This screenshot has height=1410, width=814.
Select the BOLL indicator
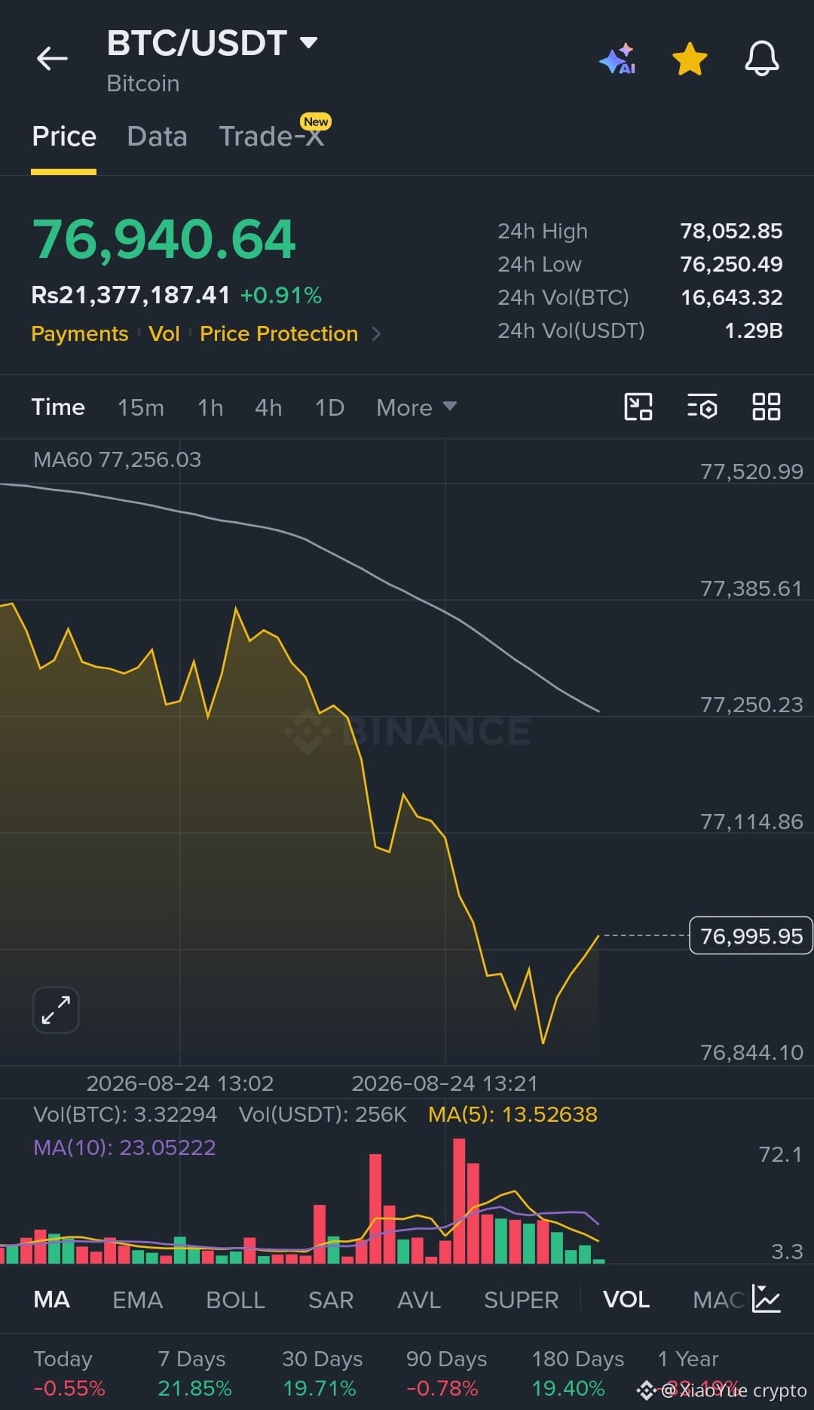[235, 1299]
